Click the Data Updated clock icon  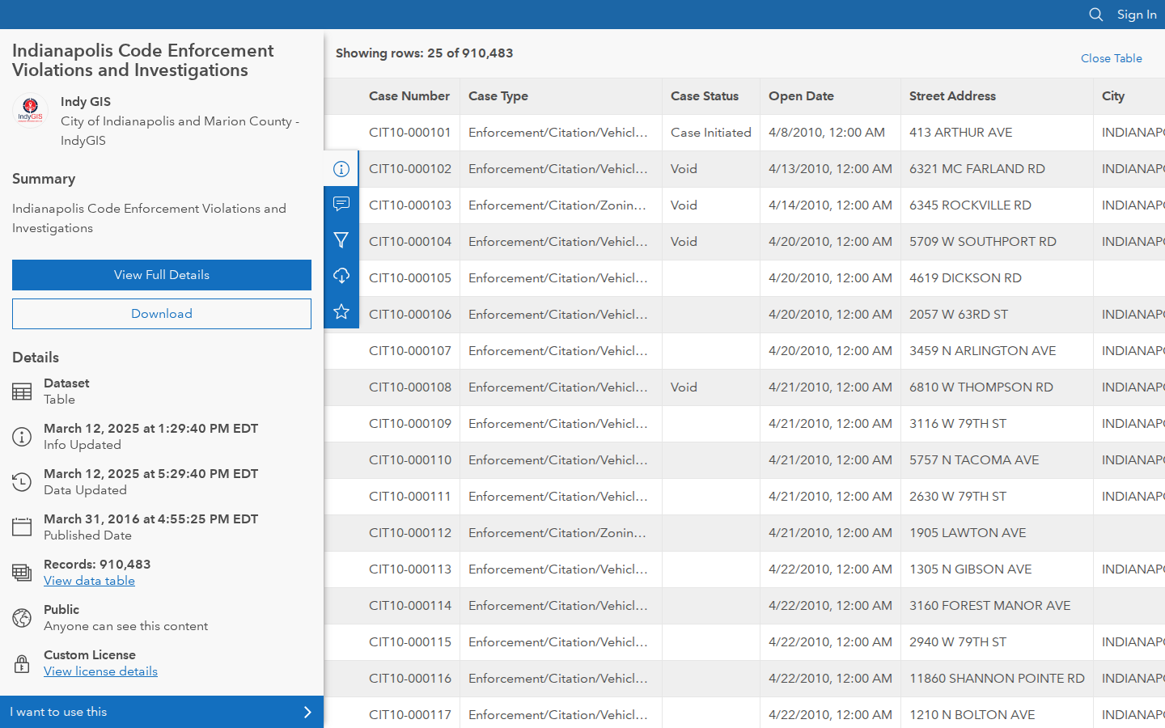click(x=22, y=482)
